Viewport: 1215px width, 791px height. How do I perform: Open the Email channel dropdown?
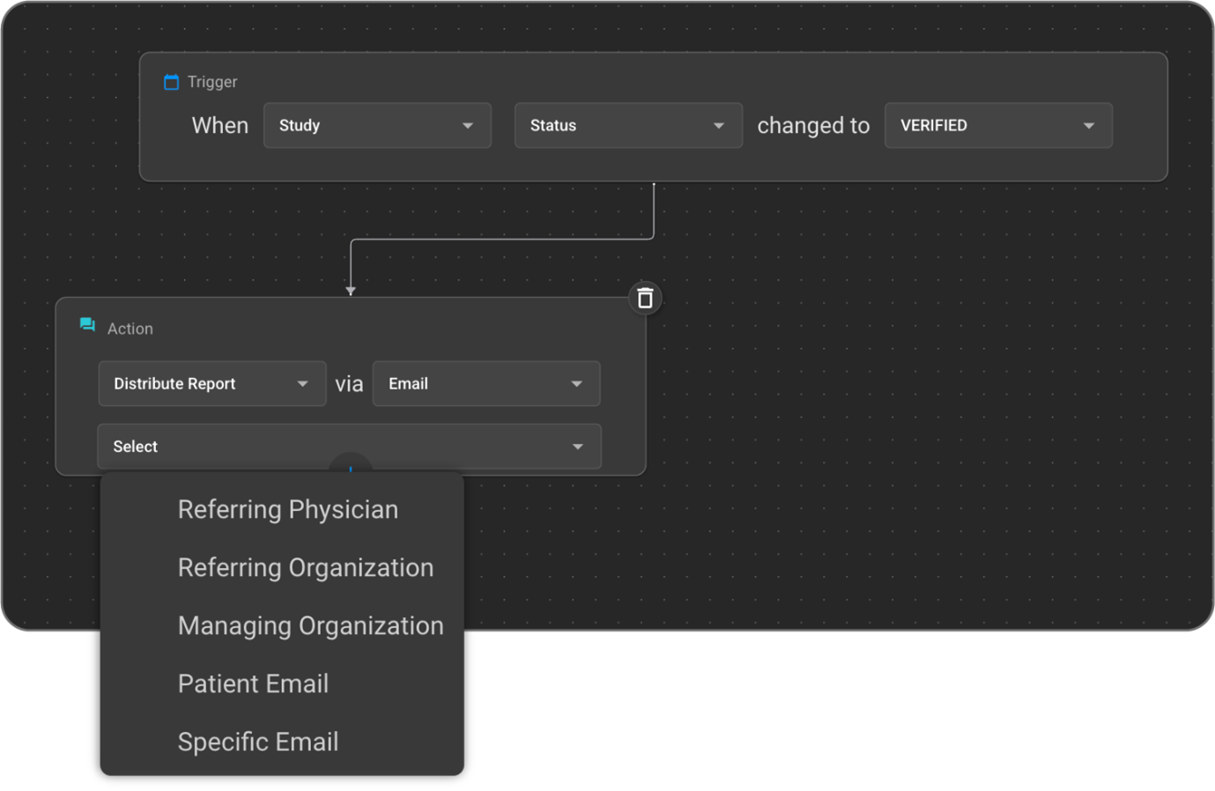click(485, 384)
